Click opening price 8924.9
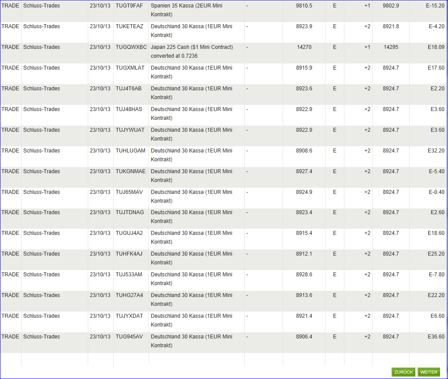The height and width of the screenshot is (379, 448). click(x=304, y=192)
